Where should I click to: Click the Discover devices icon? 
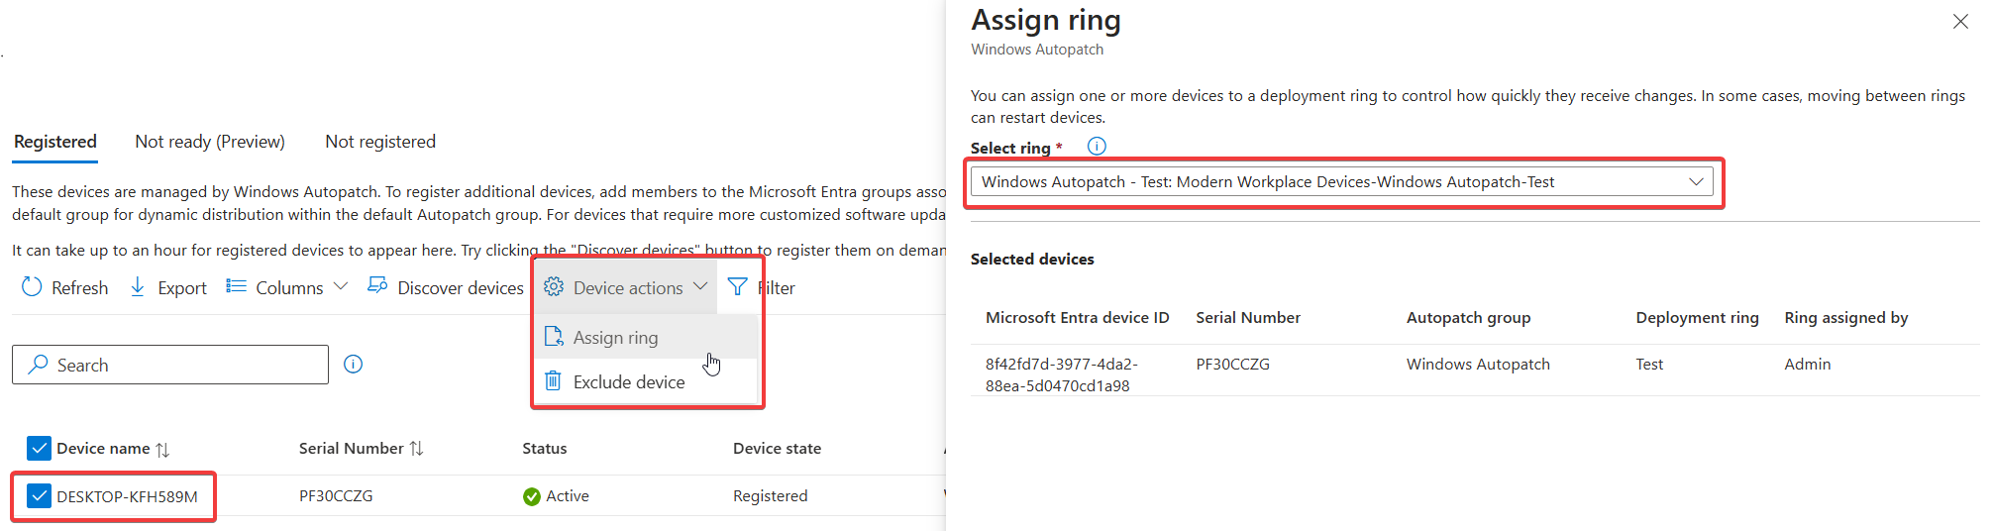click(x=377, y=285)
